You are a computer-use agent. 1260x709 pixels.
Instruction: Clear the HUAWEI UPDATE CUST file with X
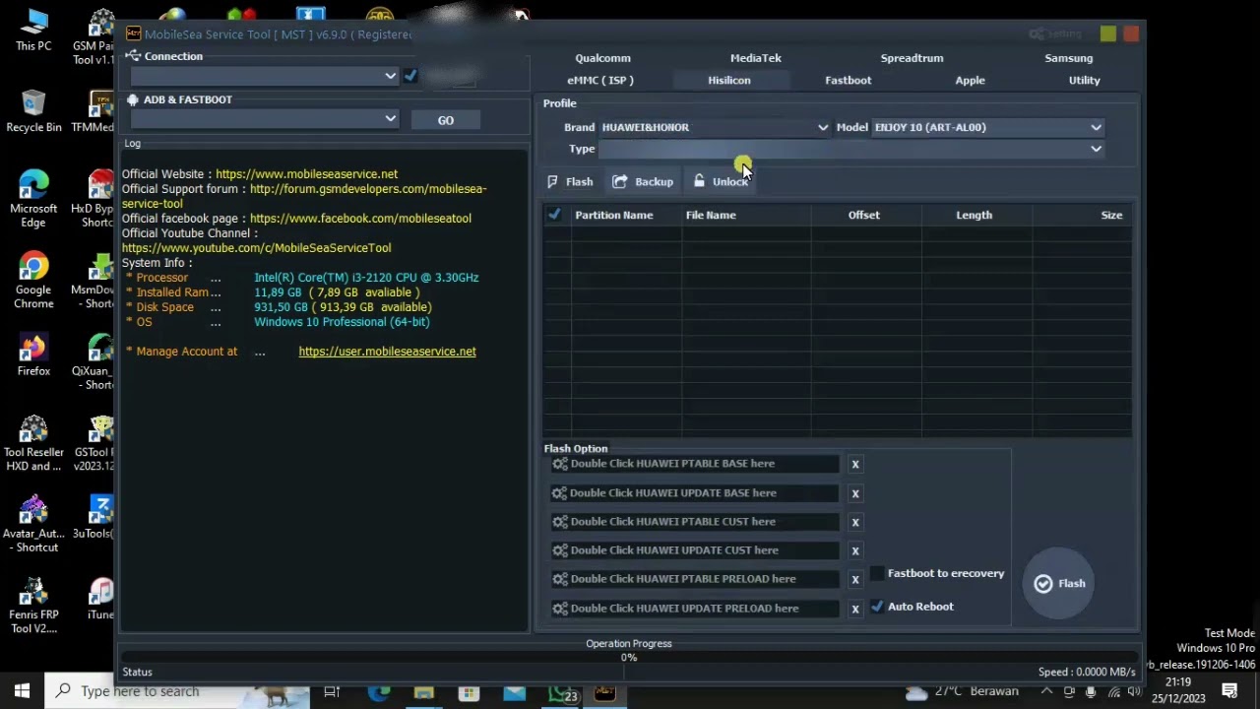(x=855, y=550)
